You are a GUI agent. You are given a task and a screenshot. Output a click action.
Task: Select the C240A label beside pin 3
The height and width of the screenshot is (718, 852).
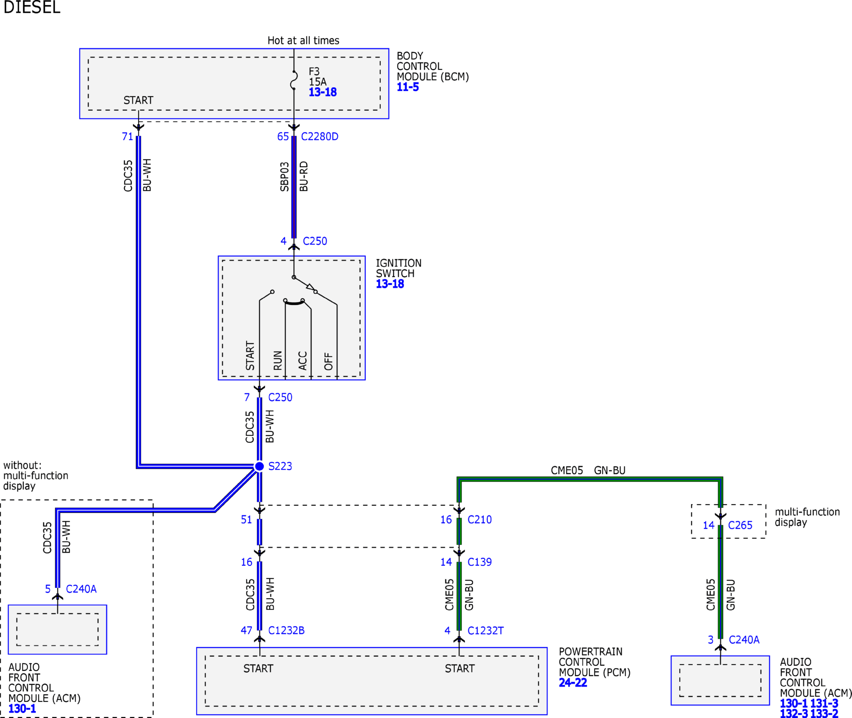(x=744, y=640)
